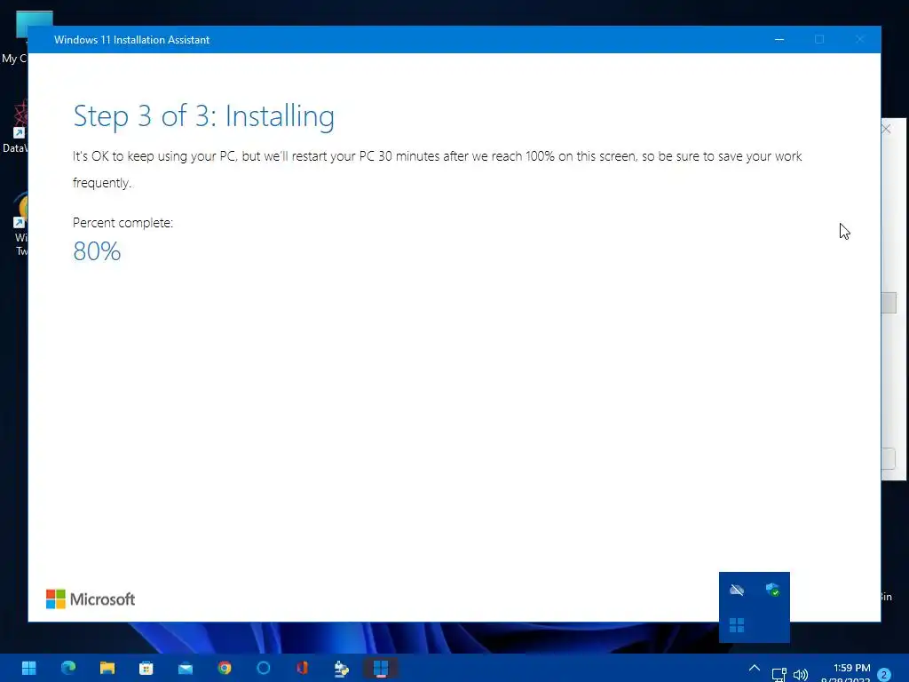
Task: Collapse the hidden icons tray chevron
Action: pos(755,668)
